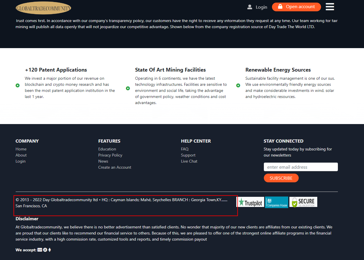Click green bullet beside Renewable Energy Sources

coord(238,86)
